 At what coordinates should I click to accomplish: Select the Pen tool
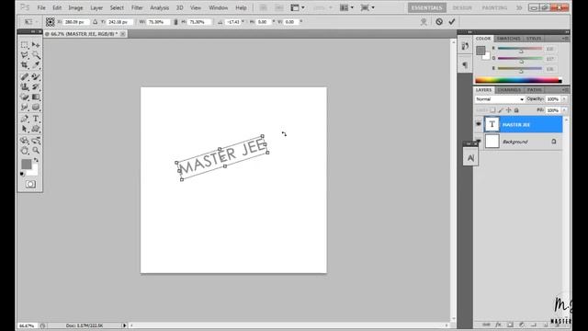coord(25,119)
